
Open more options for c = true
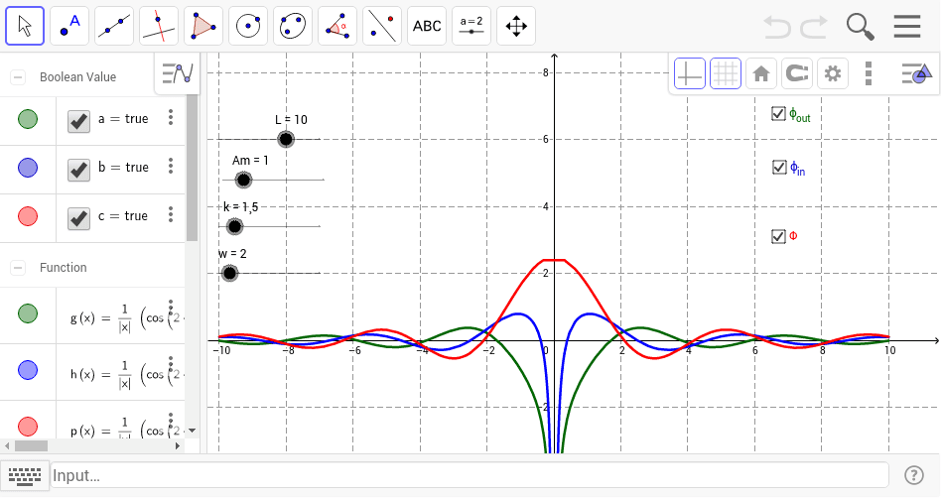pyautogui.click(x=171, y=214)
